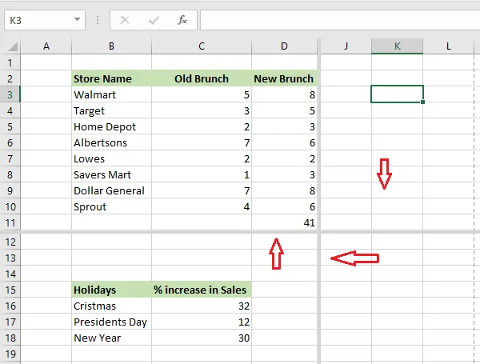Image resolution: width=480 pixels, height=364 pixels.
Task: Click the Insert Function fx icon
Action: click(182, 20)
